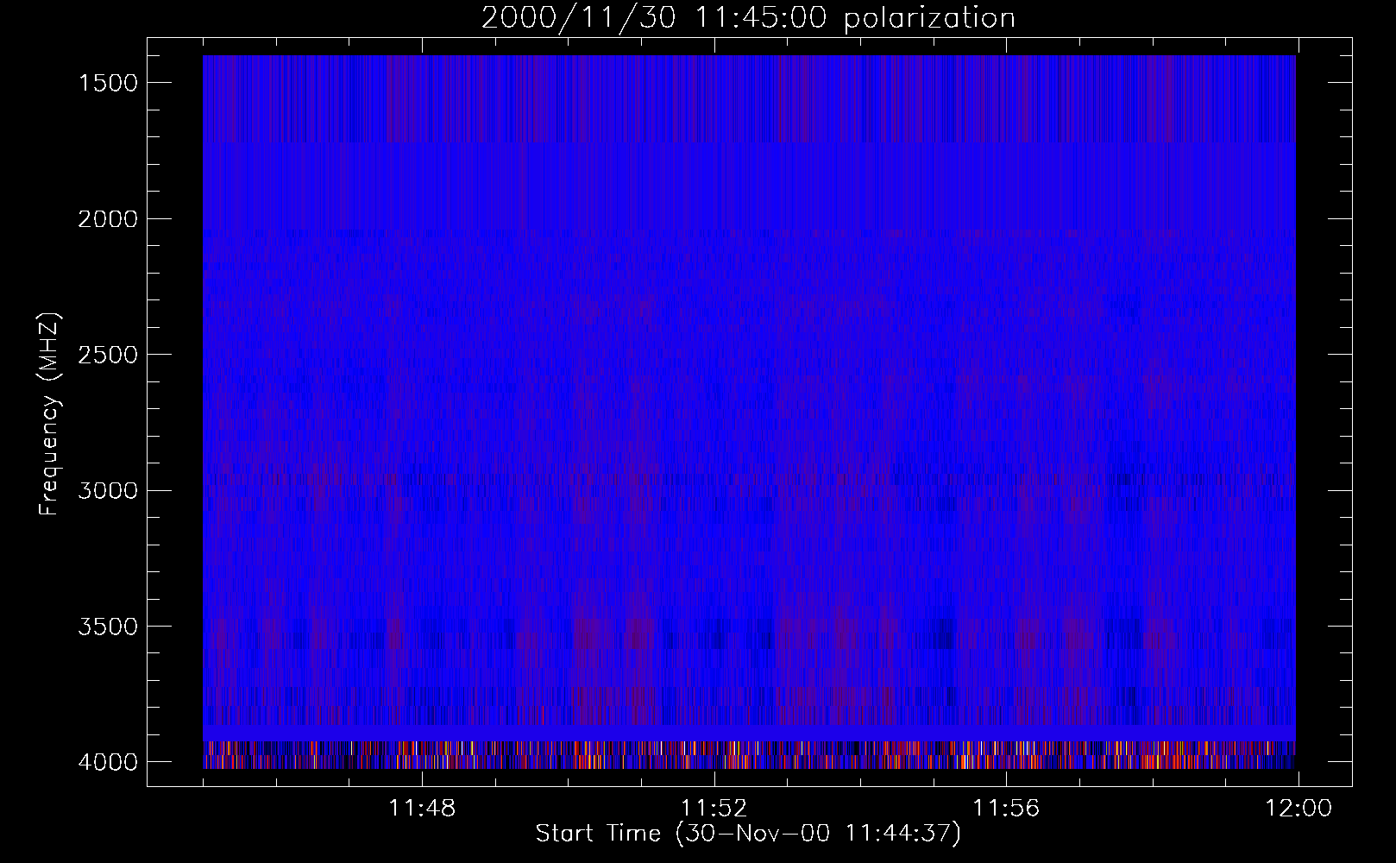Click the "Start Time (30-Nov-00 11:44:37)" x-axis label
Image resolution: width=1396 pixels, height=863 pixels.
[748, 834]
